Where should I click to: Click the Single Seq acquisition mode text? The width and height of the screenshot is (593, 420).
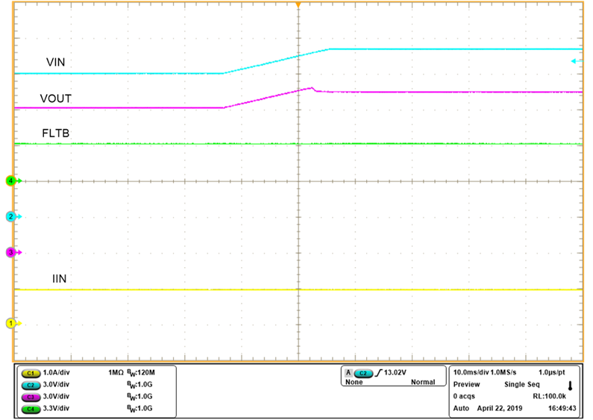tap(522, 385)
